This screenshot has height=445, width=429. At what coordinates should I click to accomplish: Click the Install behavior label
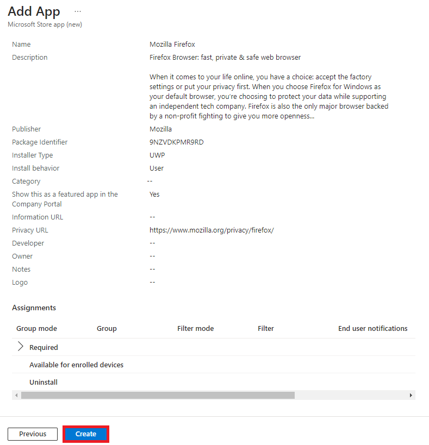(35, 168)
